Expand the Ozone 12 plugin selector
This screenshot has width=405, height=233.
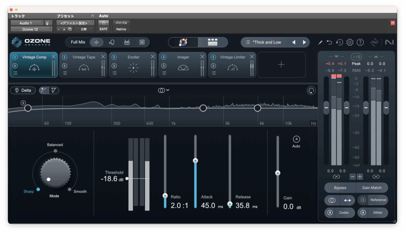(31, 29)
